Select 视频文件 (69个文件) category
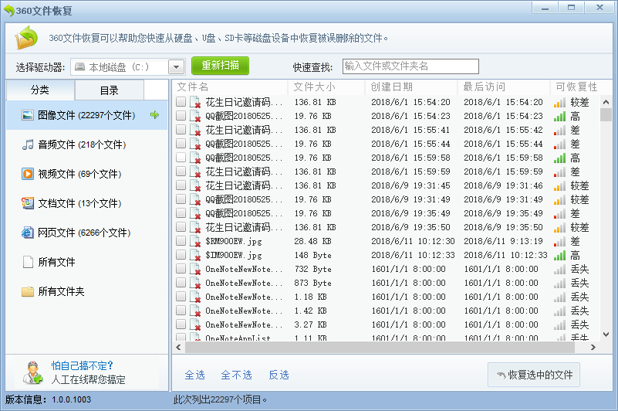The image size is (618, 411). pos(86,174)
